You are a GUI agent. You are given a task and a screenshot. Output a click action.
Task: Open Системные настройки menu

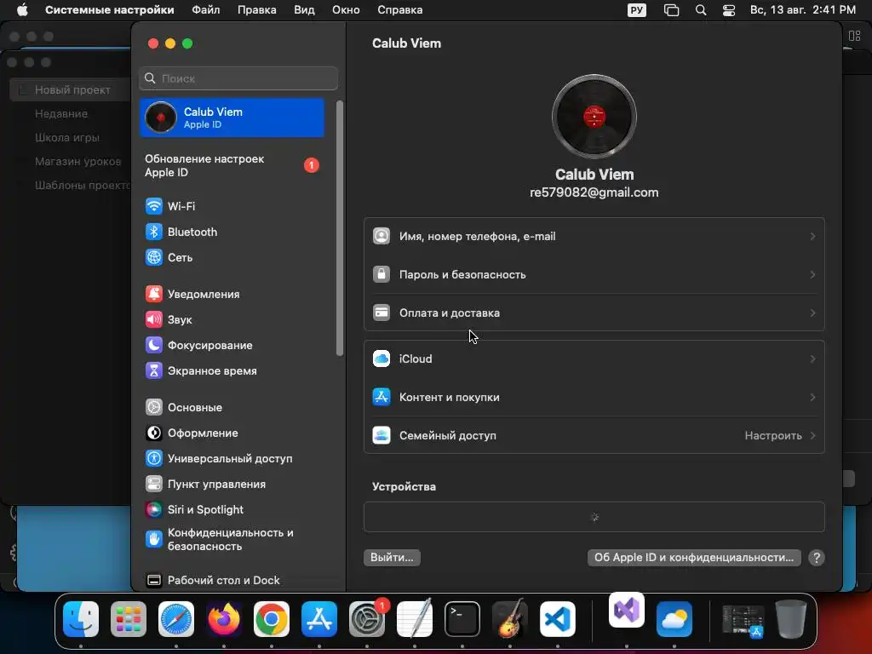[110, 10]
